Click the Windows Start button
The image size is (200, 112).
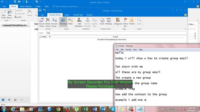click(4, 109)
